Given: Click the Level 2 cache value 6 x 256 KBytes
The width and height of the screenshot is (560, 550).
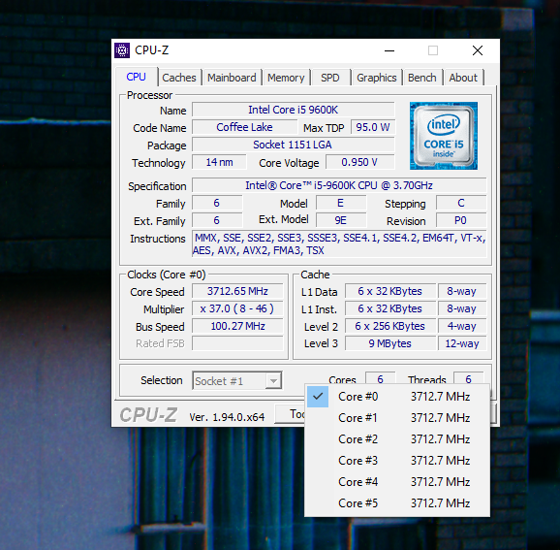Looking at the screenshot, I should tap(390, 326).
